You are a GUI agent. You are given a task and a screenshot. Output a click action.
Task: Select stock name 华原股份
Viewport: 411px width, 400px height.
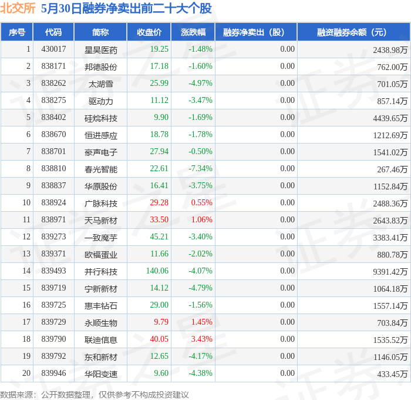[x=100, y=186]
